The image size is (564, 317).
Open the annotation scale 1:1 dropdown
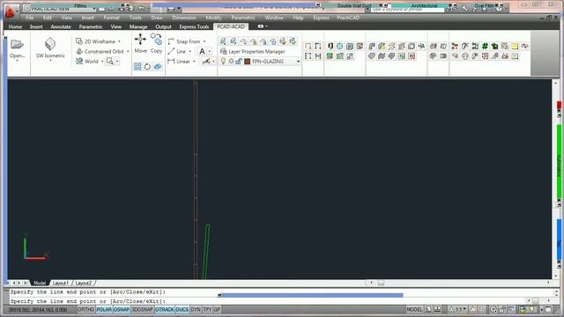click(x=458, y=309)
